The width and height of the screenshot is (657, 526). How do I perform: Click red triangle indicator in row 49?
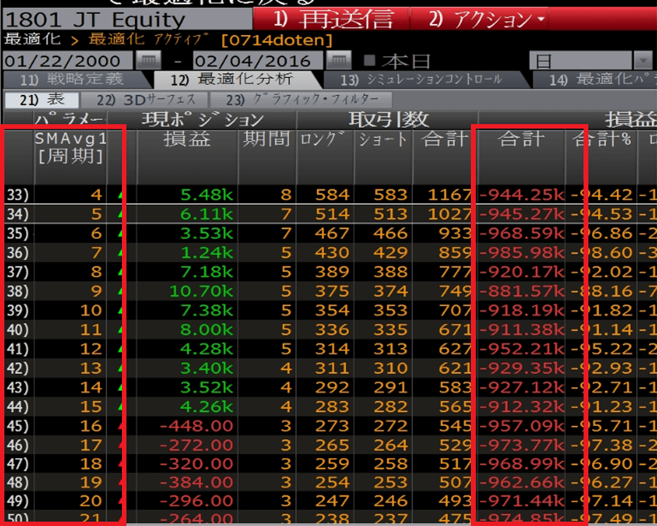[120, 502]
